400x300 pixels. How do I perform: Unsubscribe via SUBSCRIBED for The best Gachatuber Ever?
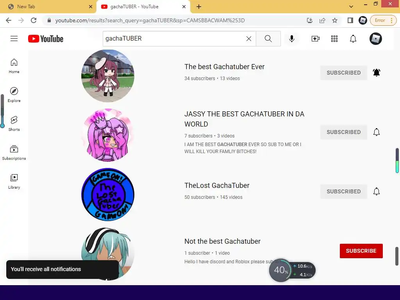pos(344,73)
